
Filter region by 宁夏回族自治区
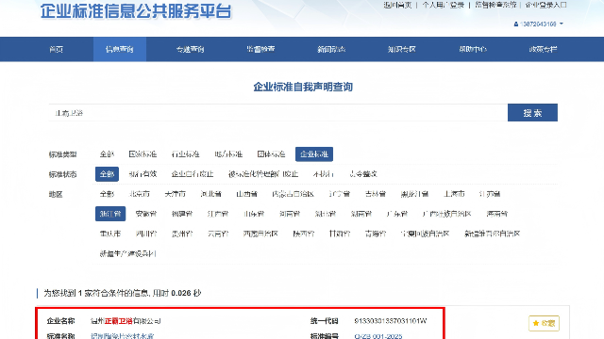[x=425, y=234]
